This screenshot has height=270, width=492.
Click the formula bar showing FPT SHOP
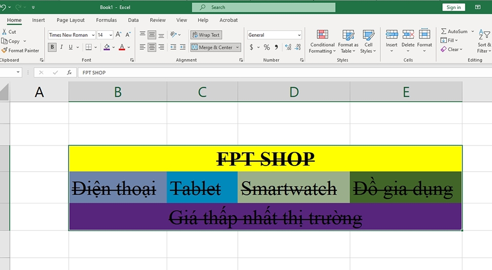click(284, 72)
